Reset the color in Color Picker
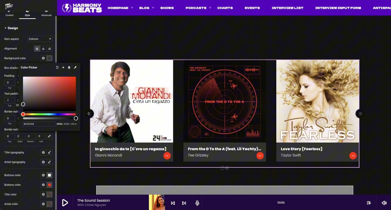Image resolution: width=391 pixels, height=210 pixels. [x=57, y=67]
